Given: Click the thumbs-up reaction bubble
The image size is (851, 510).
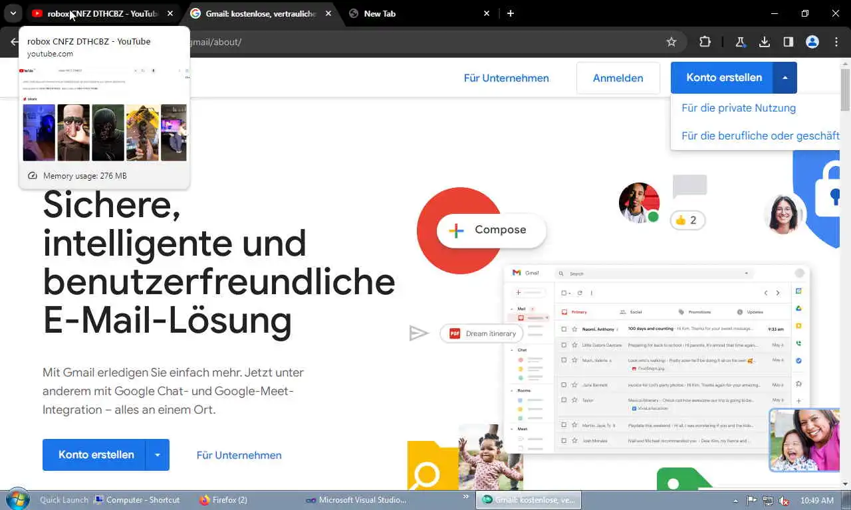Looking at the screenshot, I should [687, 220].
